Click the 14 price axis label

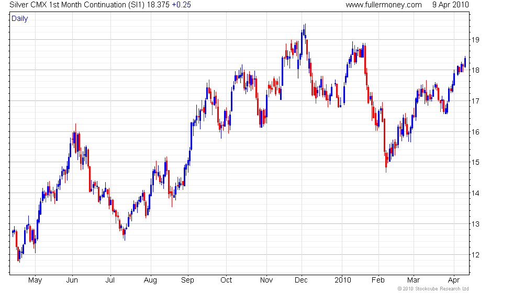(x=475, y=193)
